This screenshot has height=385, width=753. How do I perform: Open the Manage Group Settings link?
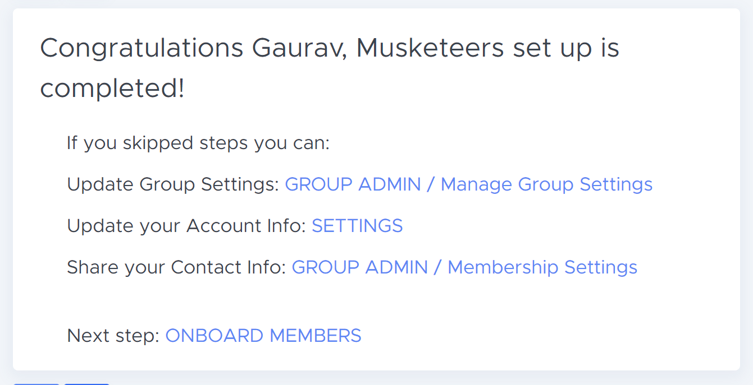coord(546,184)
